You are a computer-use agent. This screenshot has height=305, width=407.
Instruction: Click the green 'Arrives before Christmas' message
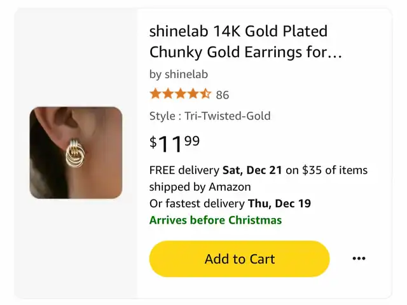tap(215, 220)
